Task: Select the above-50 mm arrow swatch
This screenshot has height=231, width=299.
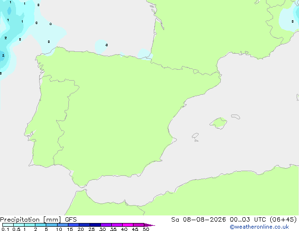Action: pos(149,225)
